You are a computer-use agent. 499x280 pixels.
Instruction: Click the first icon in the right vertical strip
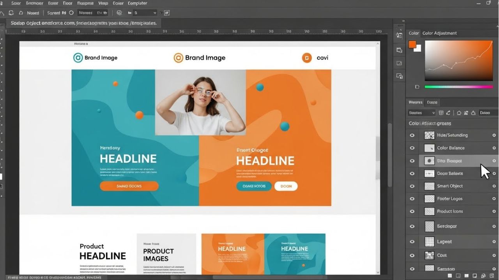pos(399,35)
